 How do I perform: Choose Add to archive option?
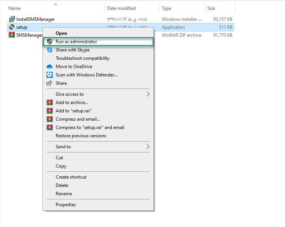(x=98, y=103)
